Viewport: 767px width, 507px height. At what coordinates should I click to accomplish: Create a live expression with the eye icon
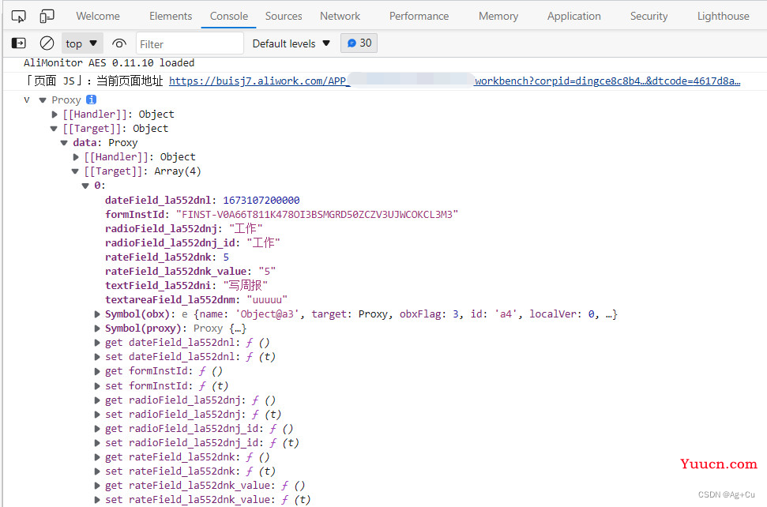[118, 43]
